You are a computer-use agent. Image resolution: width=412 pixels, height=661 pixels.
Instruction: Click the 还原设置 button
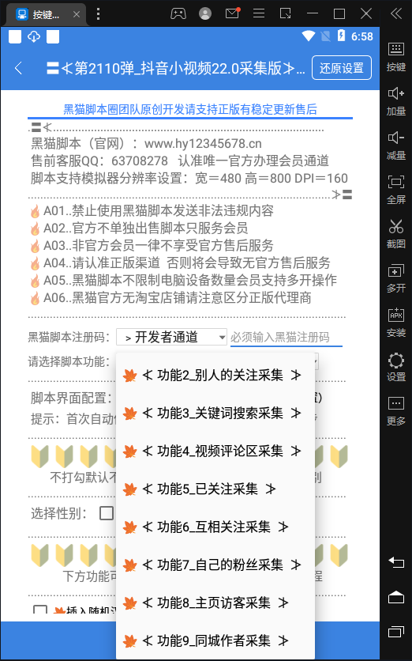342,68
